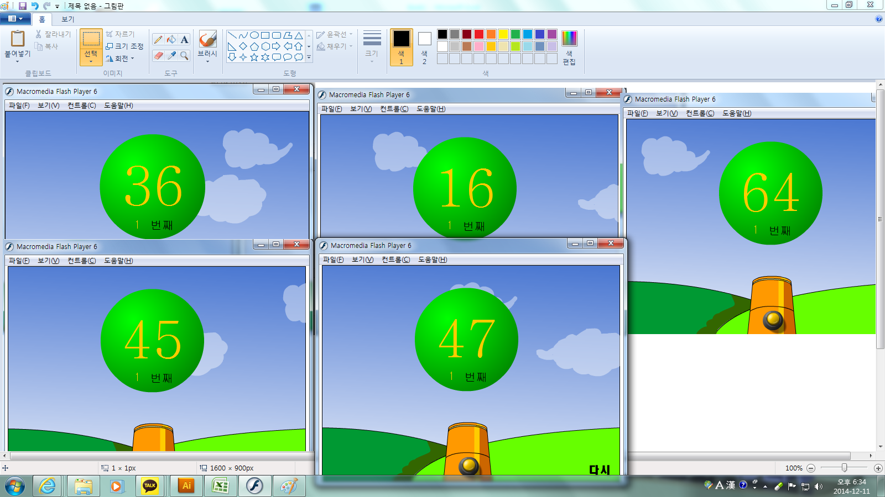Image resolution: width=885 pixels, height=497 pixels.
Task: Click the zoom out minus button in the status bar
Action: click(811, 468)
